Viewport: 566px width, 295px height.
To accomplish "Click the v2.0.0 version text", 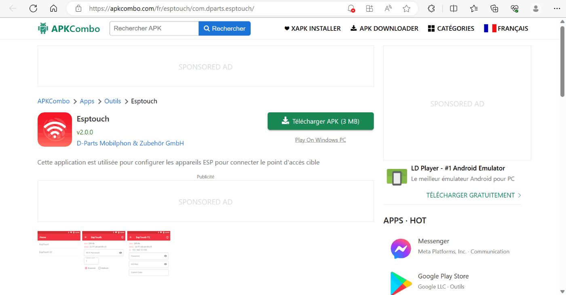I will (x=85, y=132).
